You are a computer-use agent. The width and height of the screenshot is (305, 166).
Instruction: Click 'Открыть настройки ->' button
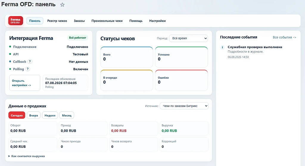point(25,83)
